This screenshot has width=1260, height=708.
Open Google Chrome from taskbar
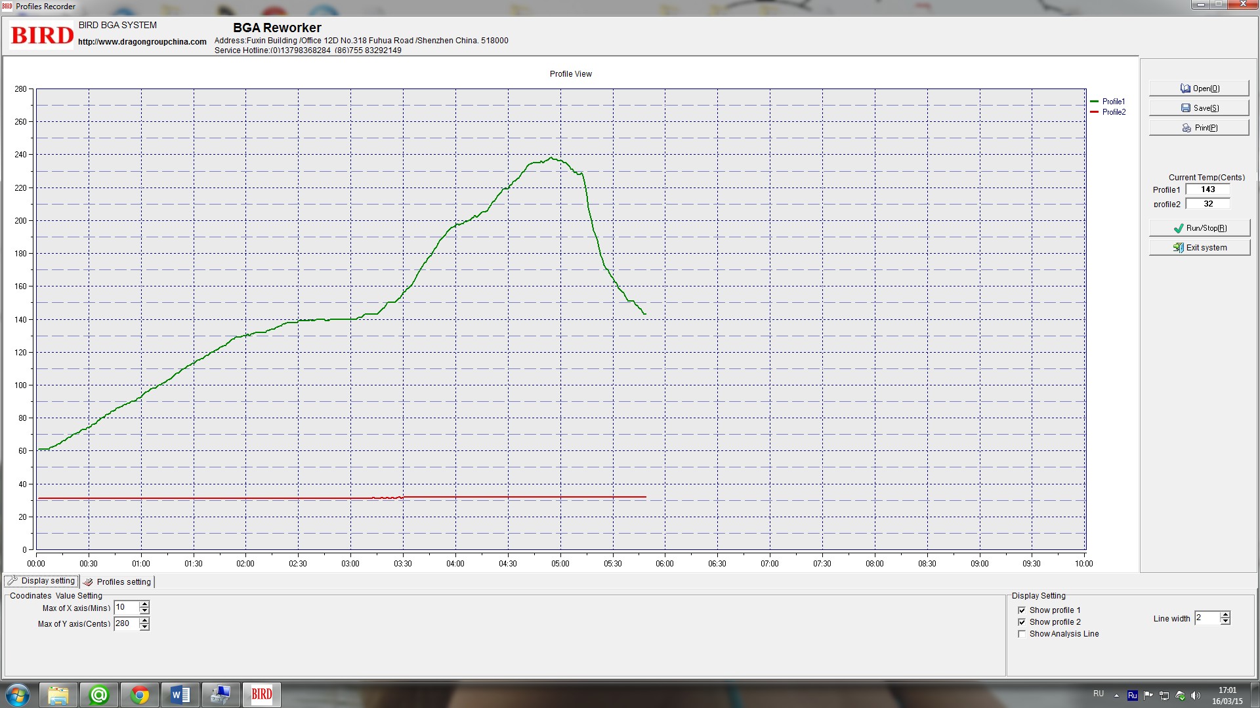click(x=139, y=694)
